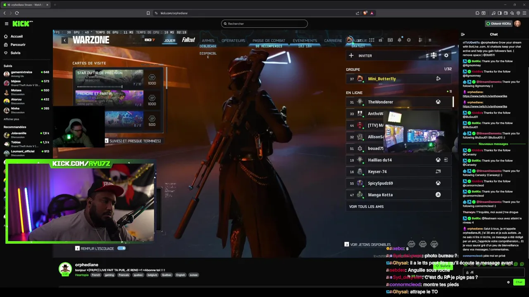Expand Afficher plus under Suivis

click(x=11, y=119)
